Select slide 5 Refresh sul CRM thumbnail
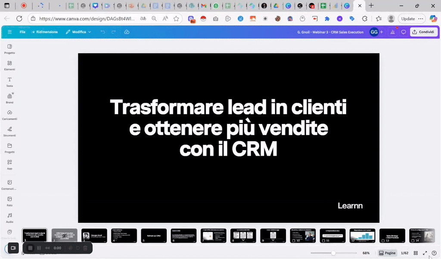 [154, 235]
